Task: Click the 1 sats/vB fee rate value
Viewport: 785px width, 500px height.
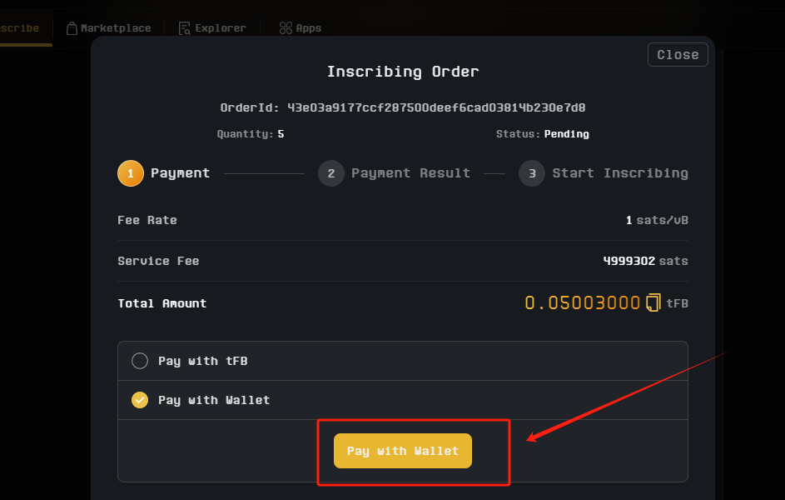Action: click(x=657, y=221)
